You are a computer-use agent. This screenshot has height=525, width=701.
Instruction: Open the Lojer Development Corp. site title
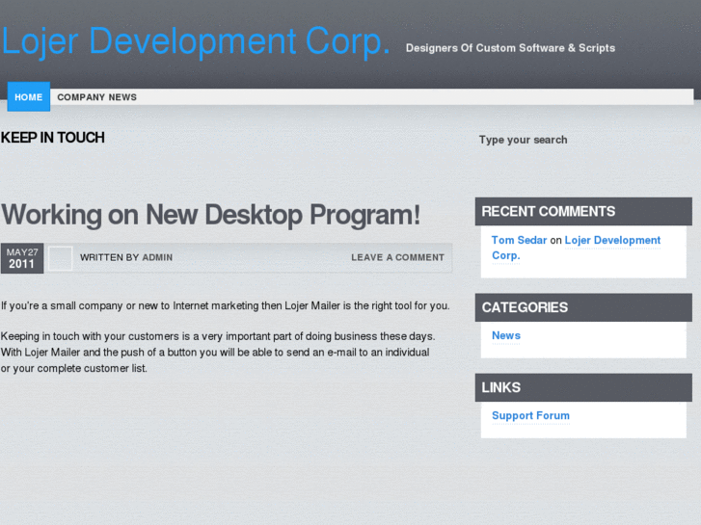point(196,41)
